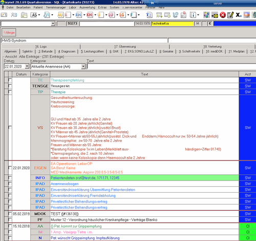The height and width of the screenshot is (241, 256).
Task: Select the LÜ toolbar icon
Action: [111, 15]
